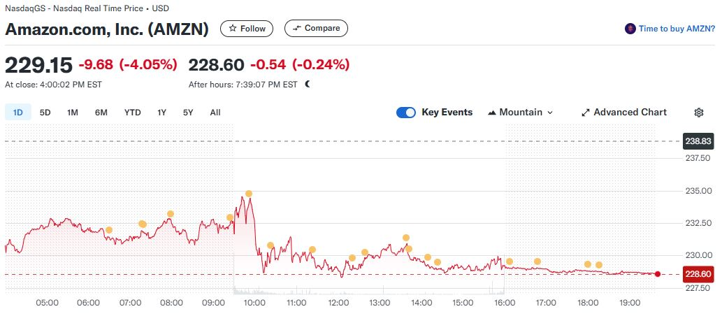
Task: Click the after-hours moon icon
Action: pos(308,85)
